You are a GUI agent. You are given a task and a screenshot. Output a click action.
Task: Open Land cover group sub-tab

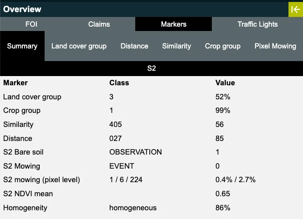point(79,46)
